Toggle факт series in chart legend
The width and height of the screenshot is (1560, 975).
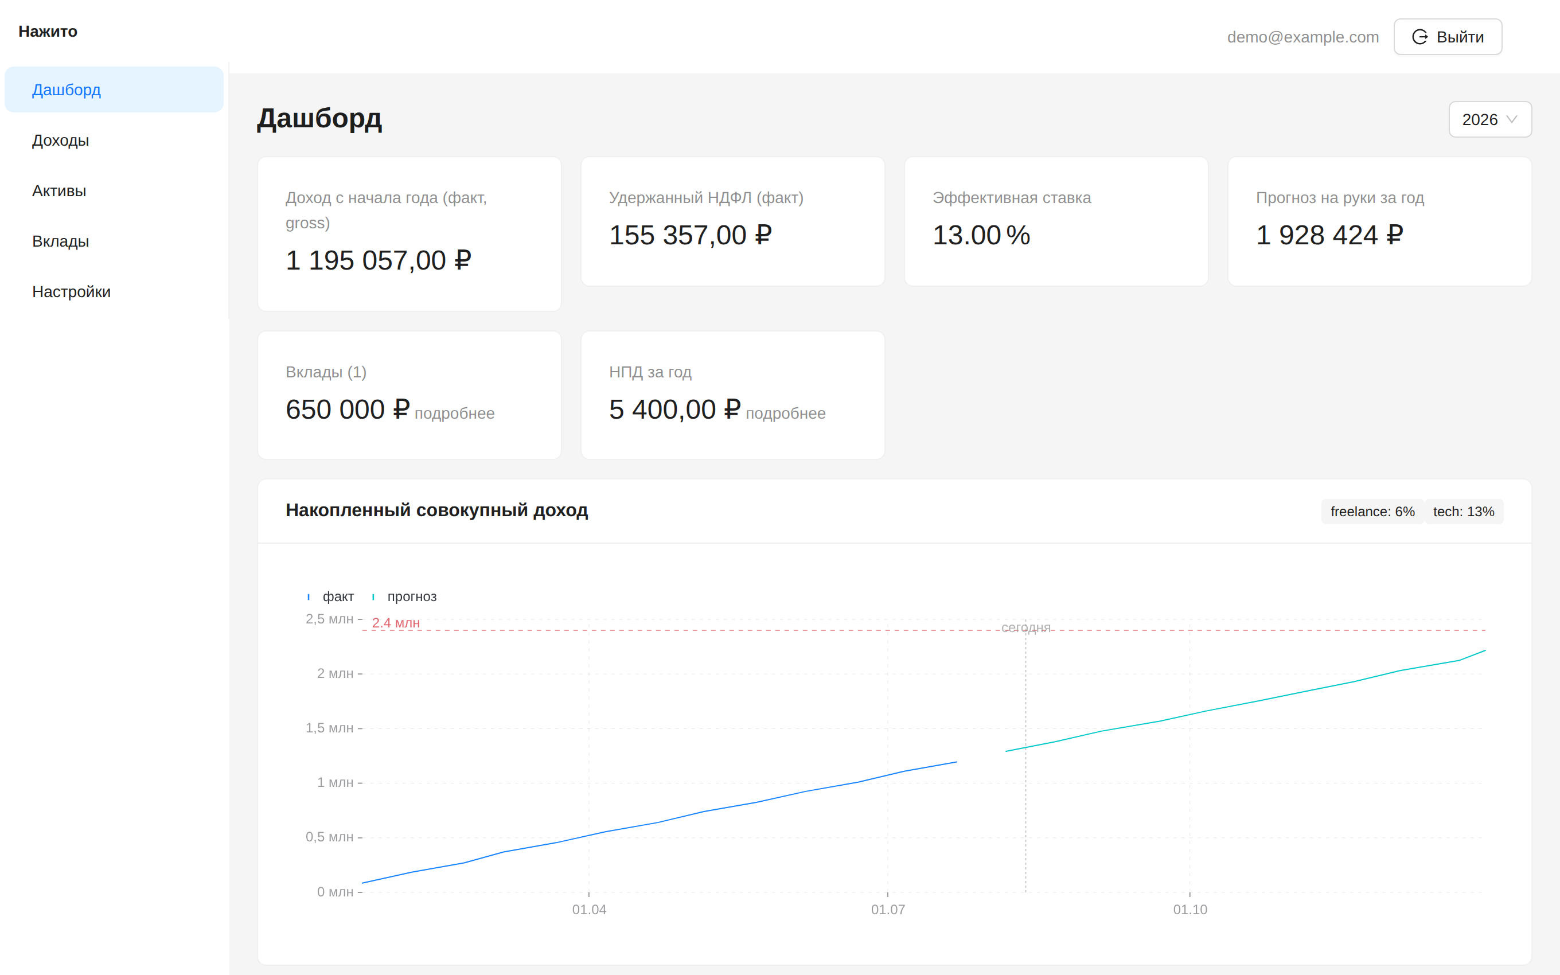coord(331,596)
